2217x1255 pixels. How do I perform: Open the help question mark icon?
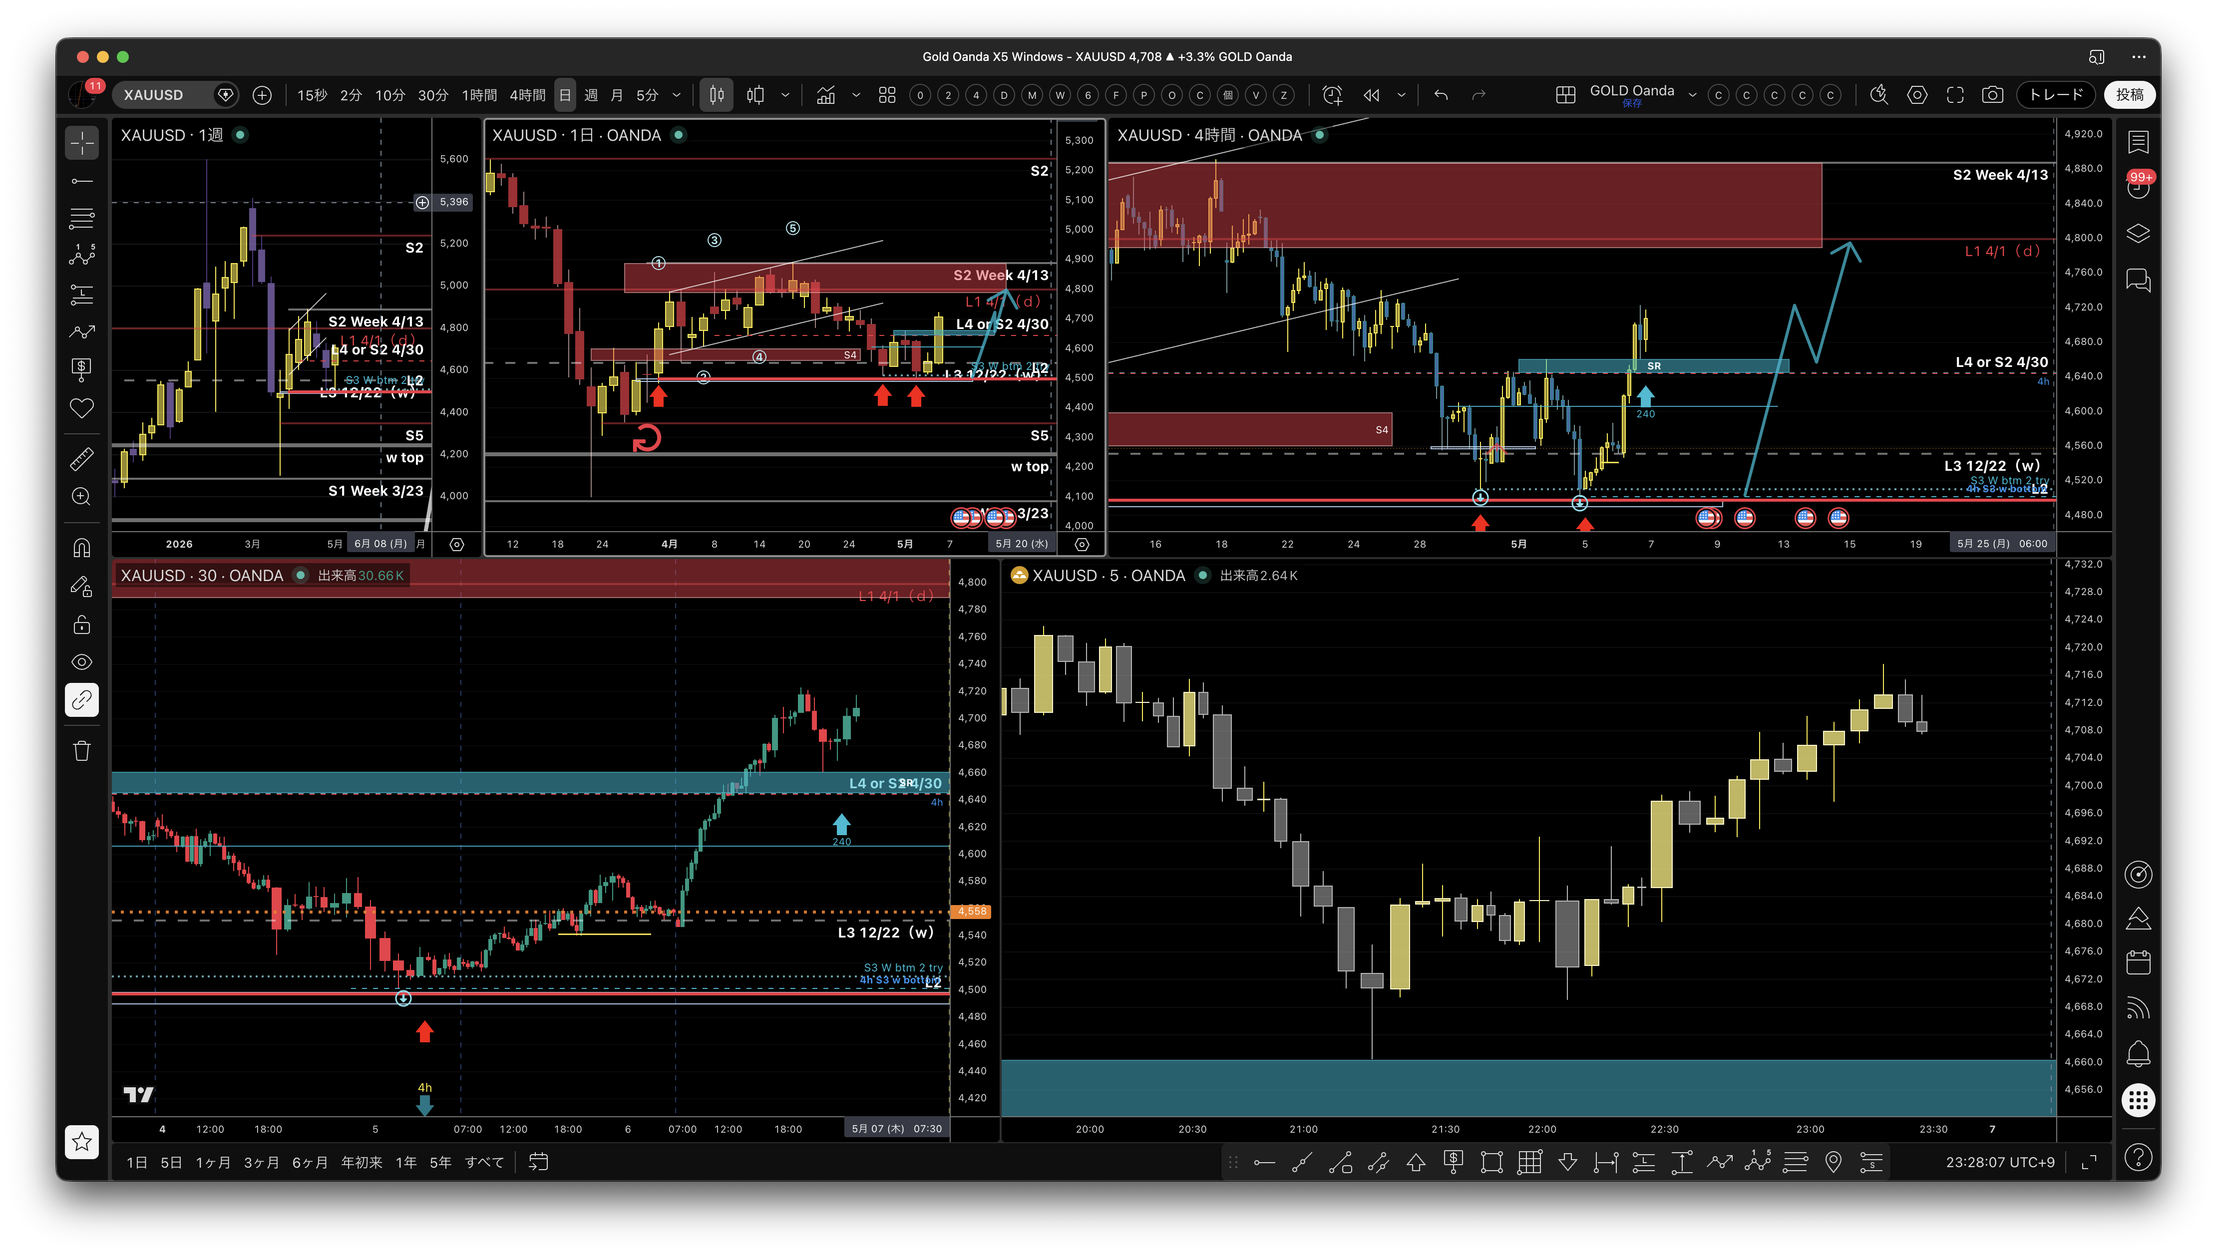point(2139,1157)
